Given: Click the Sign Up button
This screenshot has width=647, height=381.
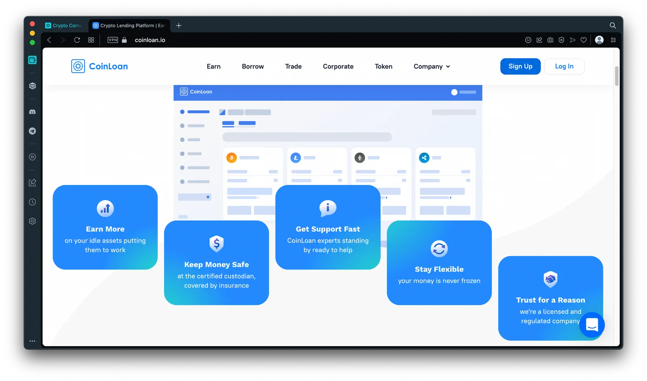Looking at the screenshot, I should coord(520,66).
